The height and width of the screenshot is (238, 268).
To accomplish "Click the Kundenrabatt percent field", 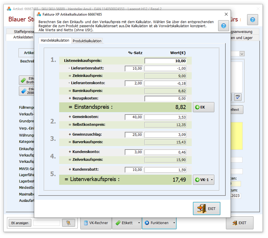I will coord(134,170).
